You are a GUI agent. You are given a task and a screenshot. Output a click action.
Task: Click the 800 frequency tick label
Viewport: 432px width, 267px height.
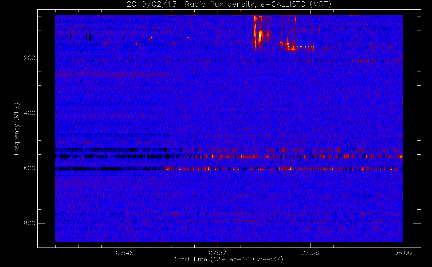(29, 223)
